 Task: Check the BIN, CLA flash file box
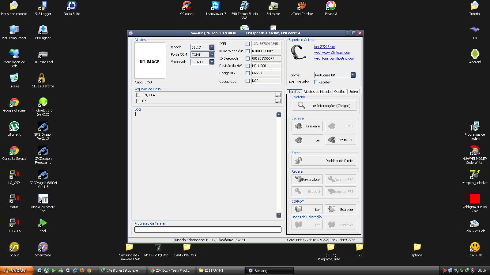point(138,95)
